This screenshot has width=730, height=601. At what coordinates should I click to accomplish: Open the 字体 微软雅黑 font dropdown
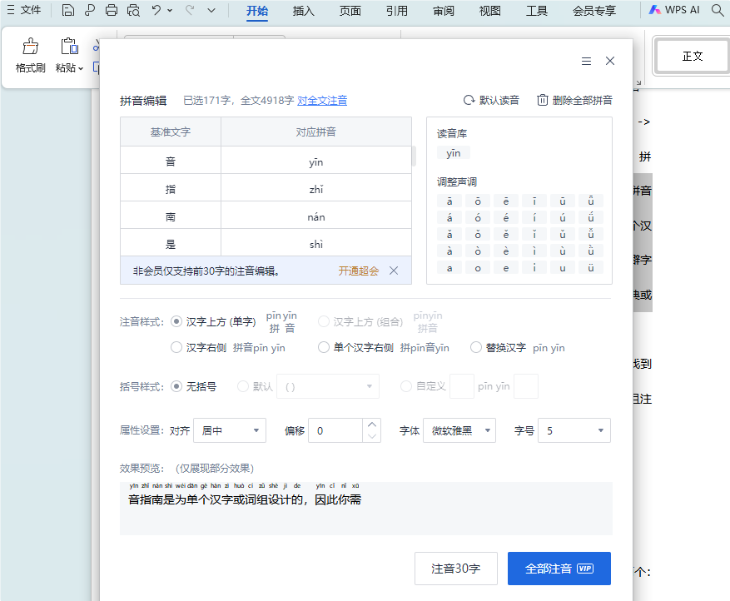[x=459, y=430]
